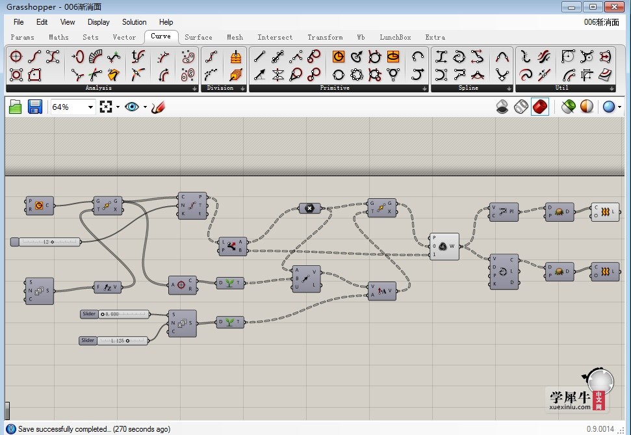Image resolution: width=631 pixels, height=435 pixels.
Task: Expand the Spline panel with plus arrow
Action: (x=509, y=88)
